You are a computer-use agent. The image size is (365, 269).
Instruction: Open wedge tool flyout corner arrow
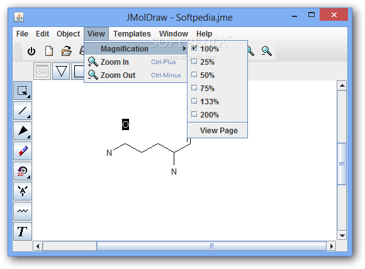coord(28,136)
